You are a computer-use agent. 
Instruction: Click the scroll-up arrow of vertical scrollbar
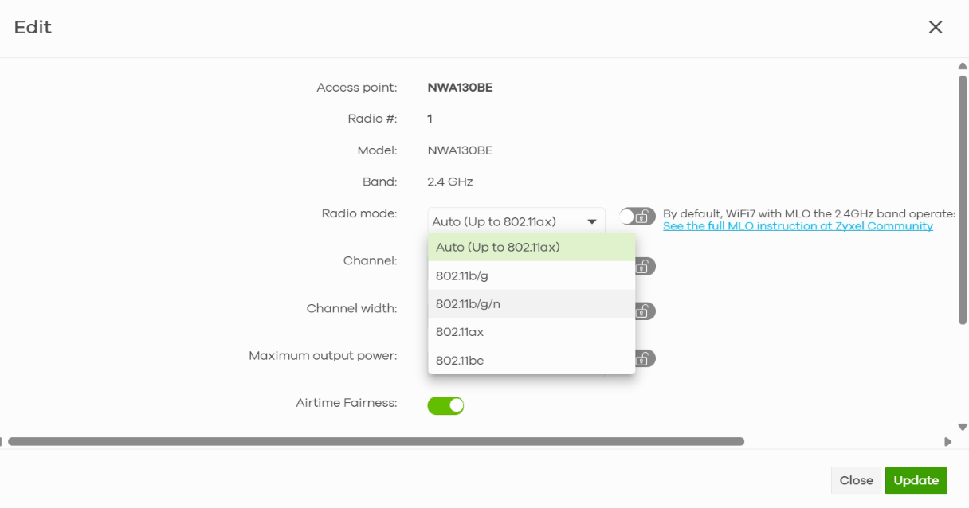pos(963,67)
